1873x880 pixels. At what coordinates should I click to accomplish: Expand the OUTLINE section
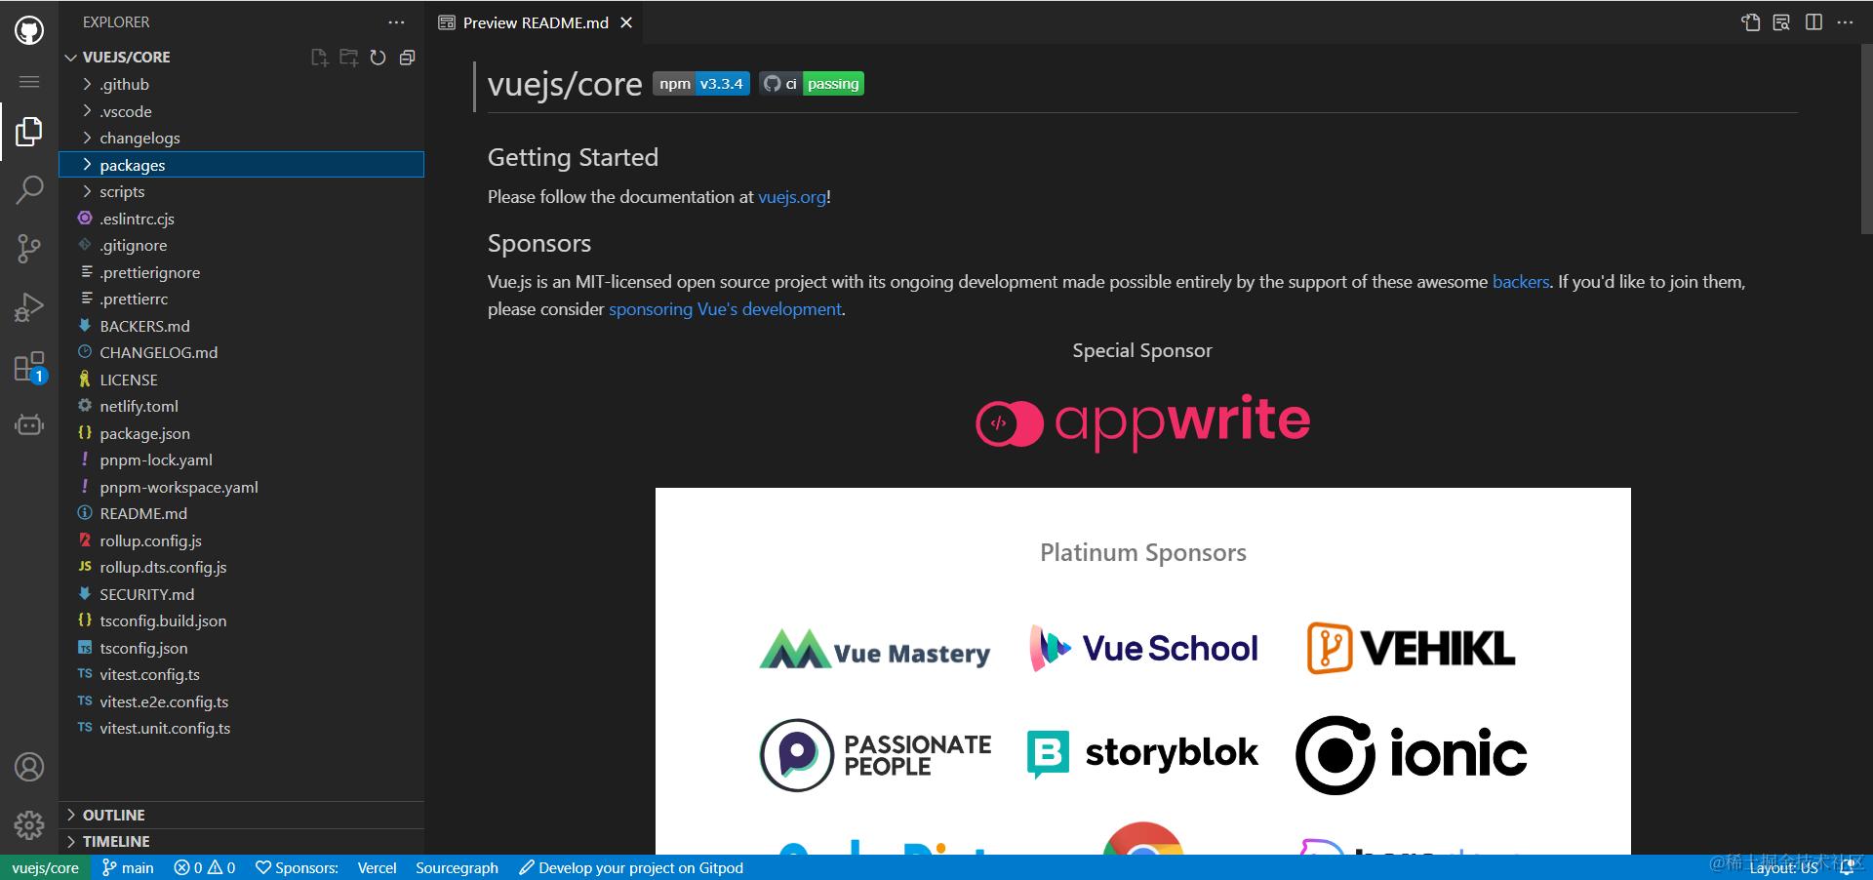(114, 814)
